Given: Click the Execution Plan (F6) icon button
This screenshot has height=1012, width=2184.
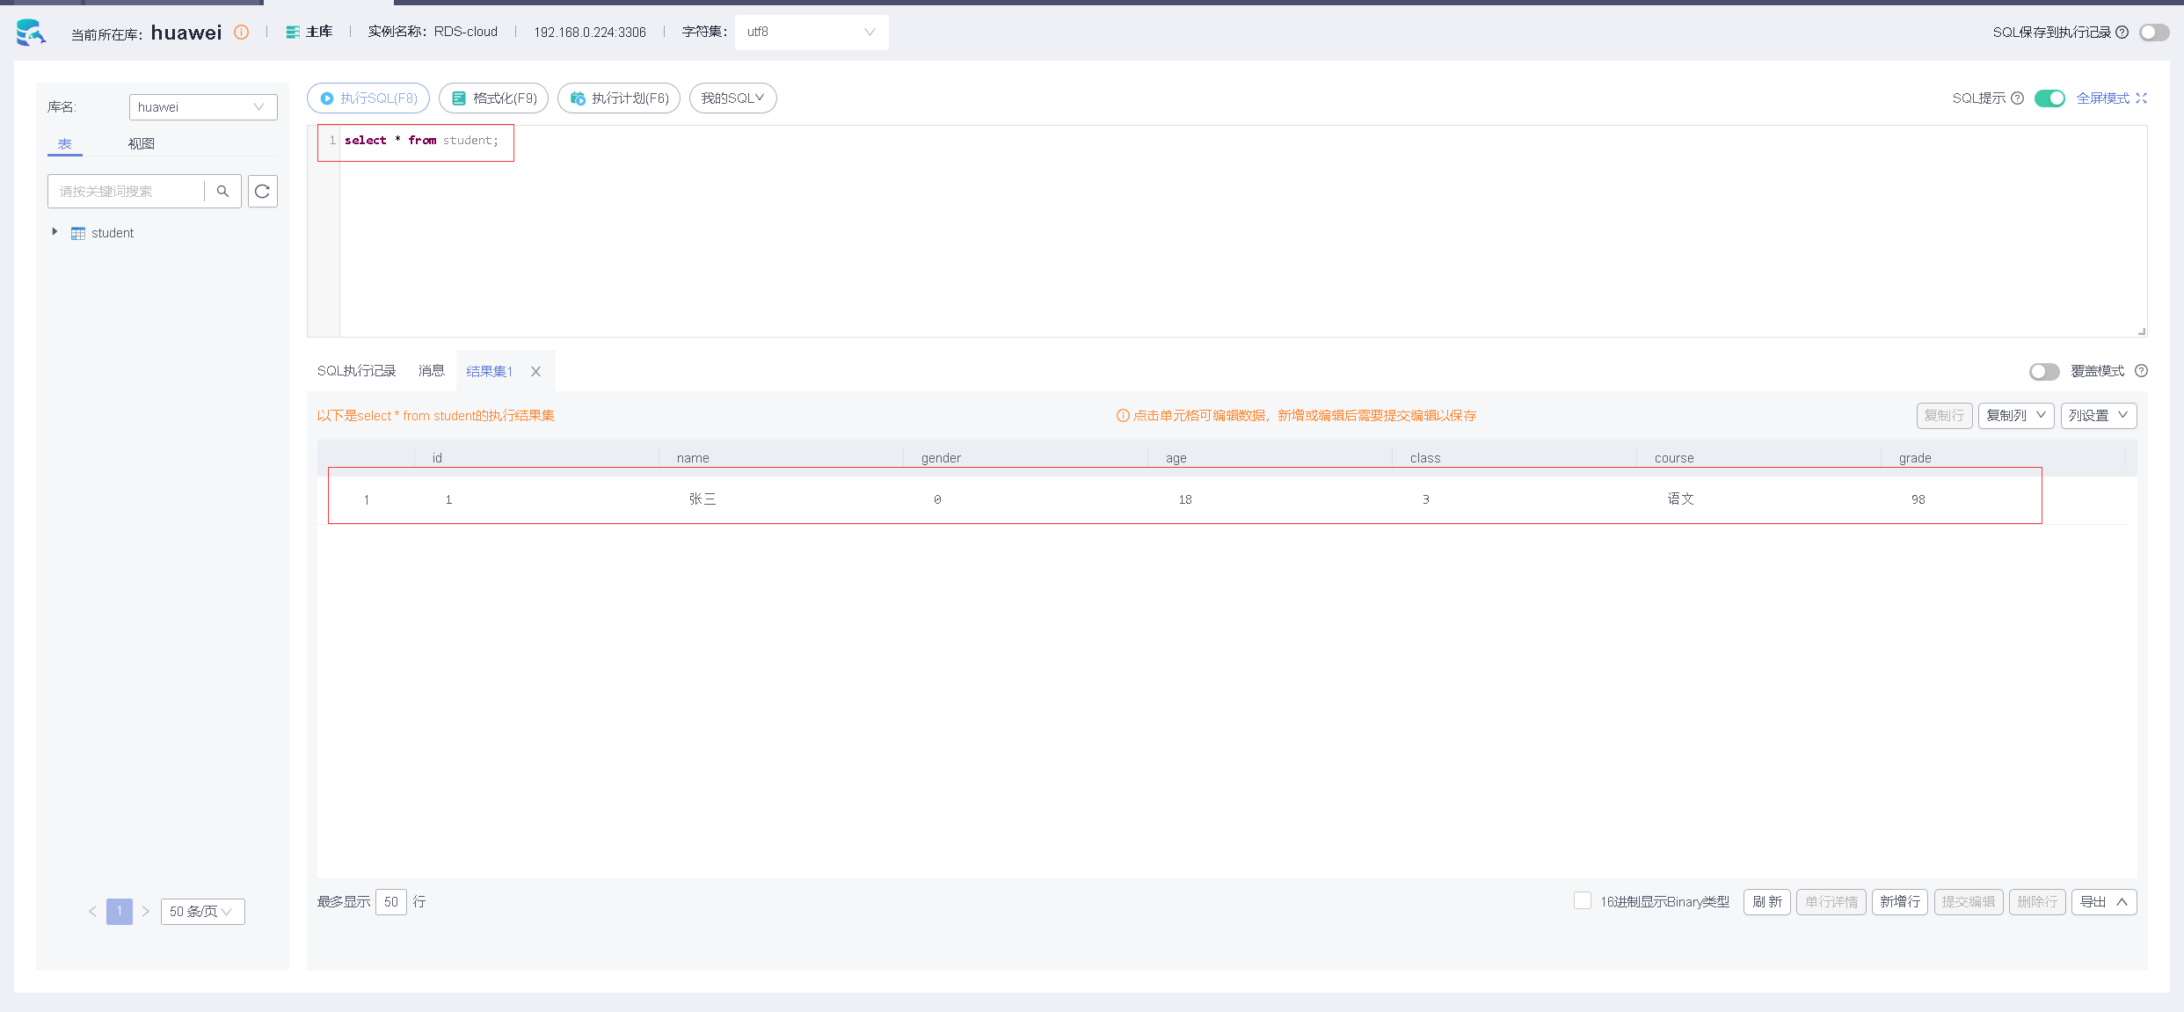Looking at the screenshot, I should [578, 98].
